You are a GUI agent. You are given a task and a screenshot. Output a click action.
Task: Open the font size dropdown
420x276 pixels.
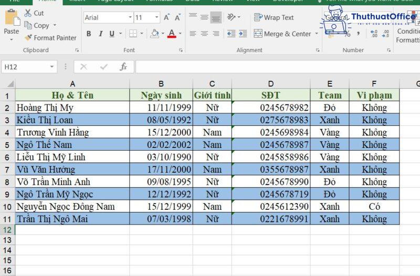[x=156, y=17]
